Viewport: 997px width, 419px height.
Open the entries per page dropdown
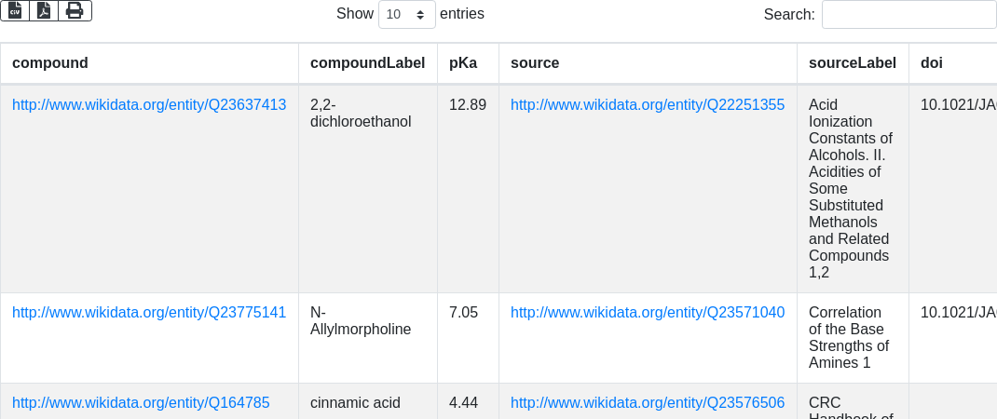click(406, 14)
